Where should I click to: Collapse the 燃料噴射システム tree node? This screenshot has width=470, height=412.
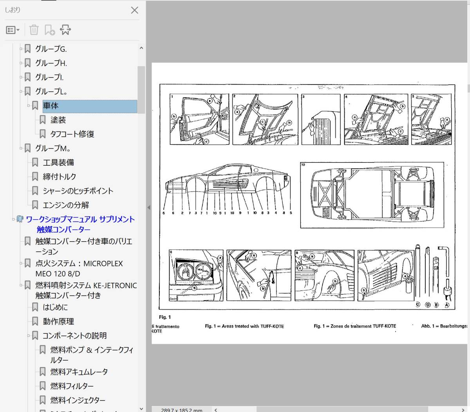[x=21, y=285]
